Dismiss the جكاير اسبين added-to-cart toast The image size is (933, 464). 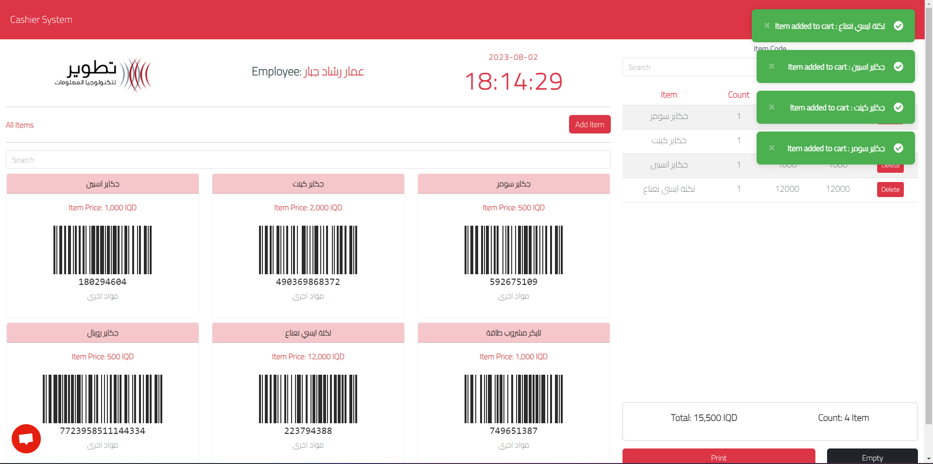coord(772,66)
